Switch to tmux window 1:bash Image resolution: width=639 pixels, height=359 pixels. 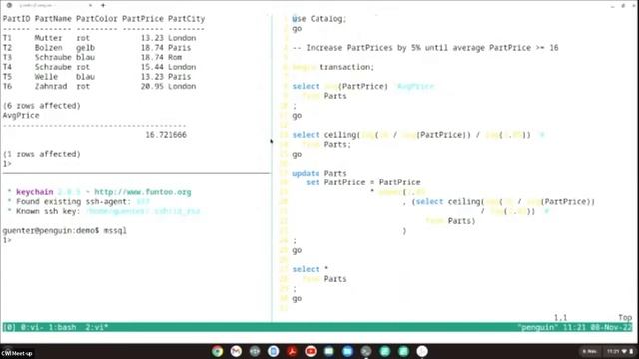[x=62, y=327]
